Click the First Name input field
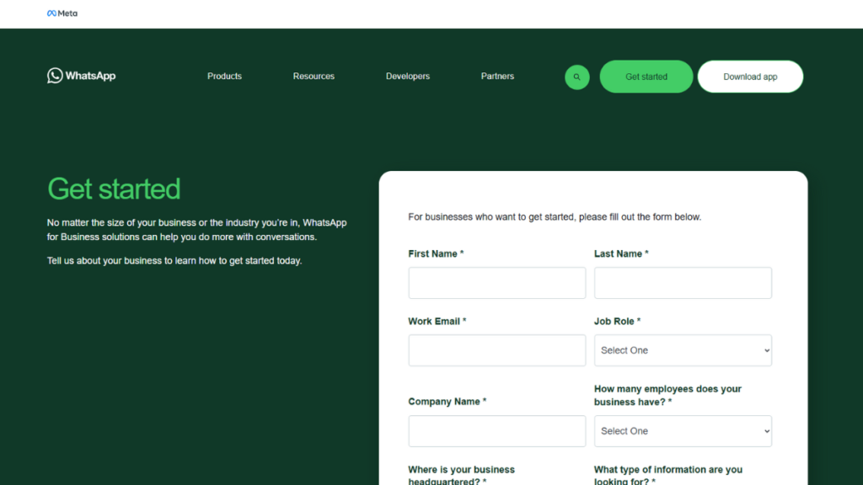This screenshot has height=485, width=863. click(x=496, y=283)
